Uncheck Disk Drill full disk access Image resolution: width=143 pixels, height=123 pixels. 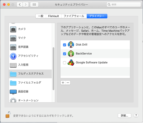click(65, 45)
